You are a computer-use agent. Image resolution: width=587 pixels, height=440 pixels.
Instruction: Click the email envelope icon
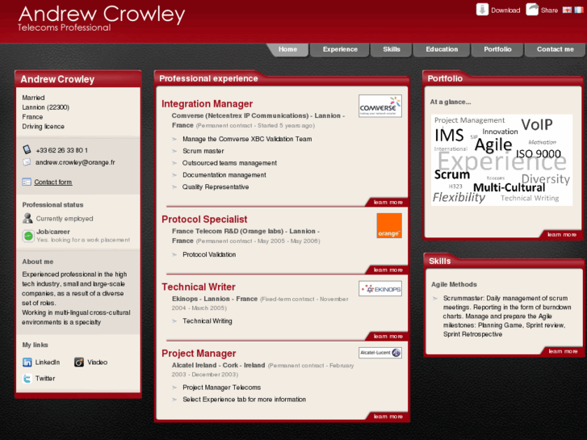[x=27, y=162]
